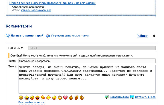Insert the winking face emoji
Screen dimensions: 164x105
pyautogui.click(x=54, y=98)
